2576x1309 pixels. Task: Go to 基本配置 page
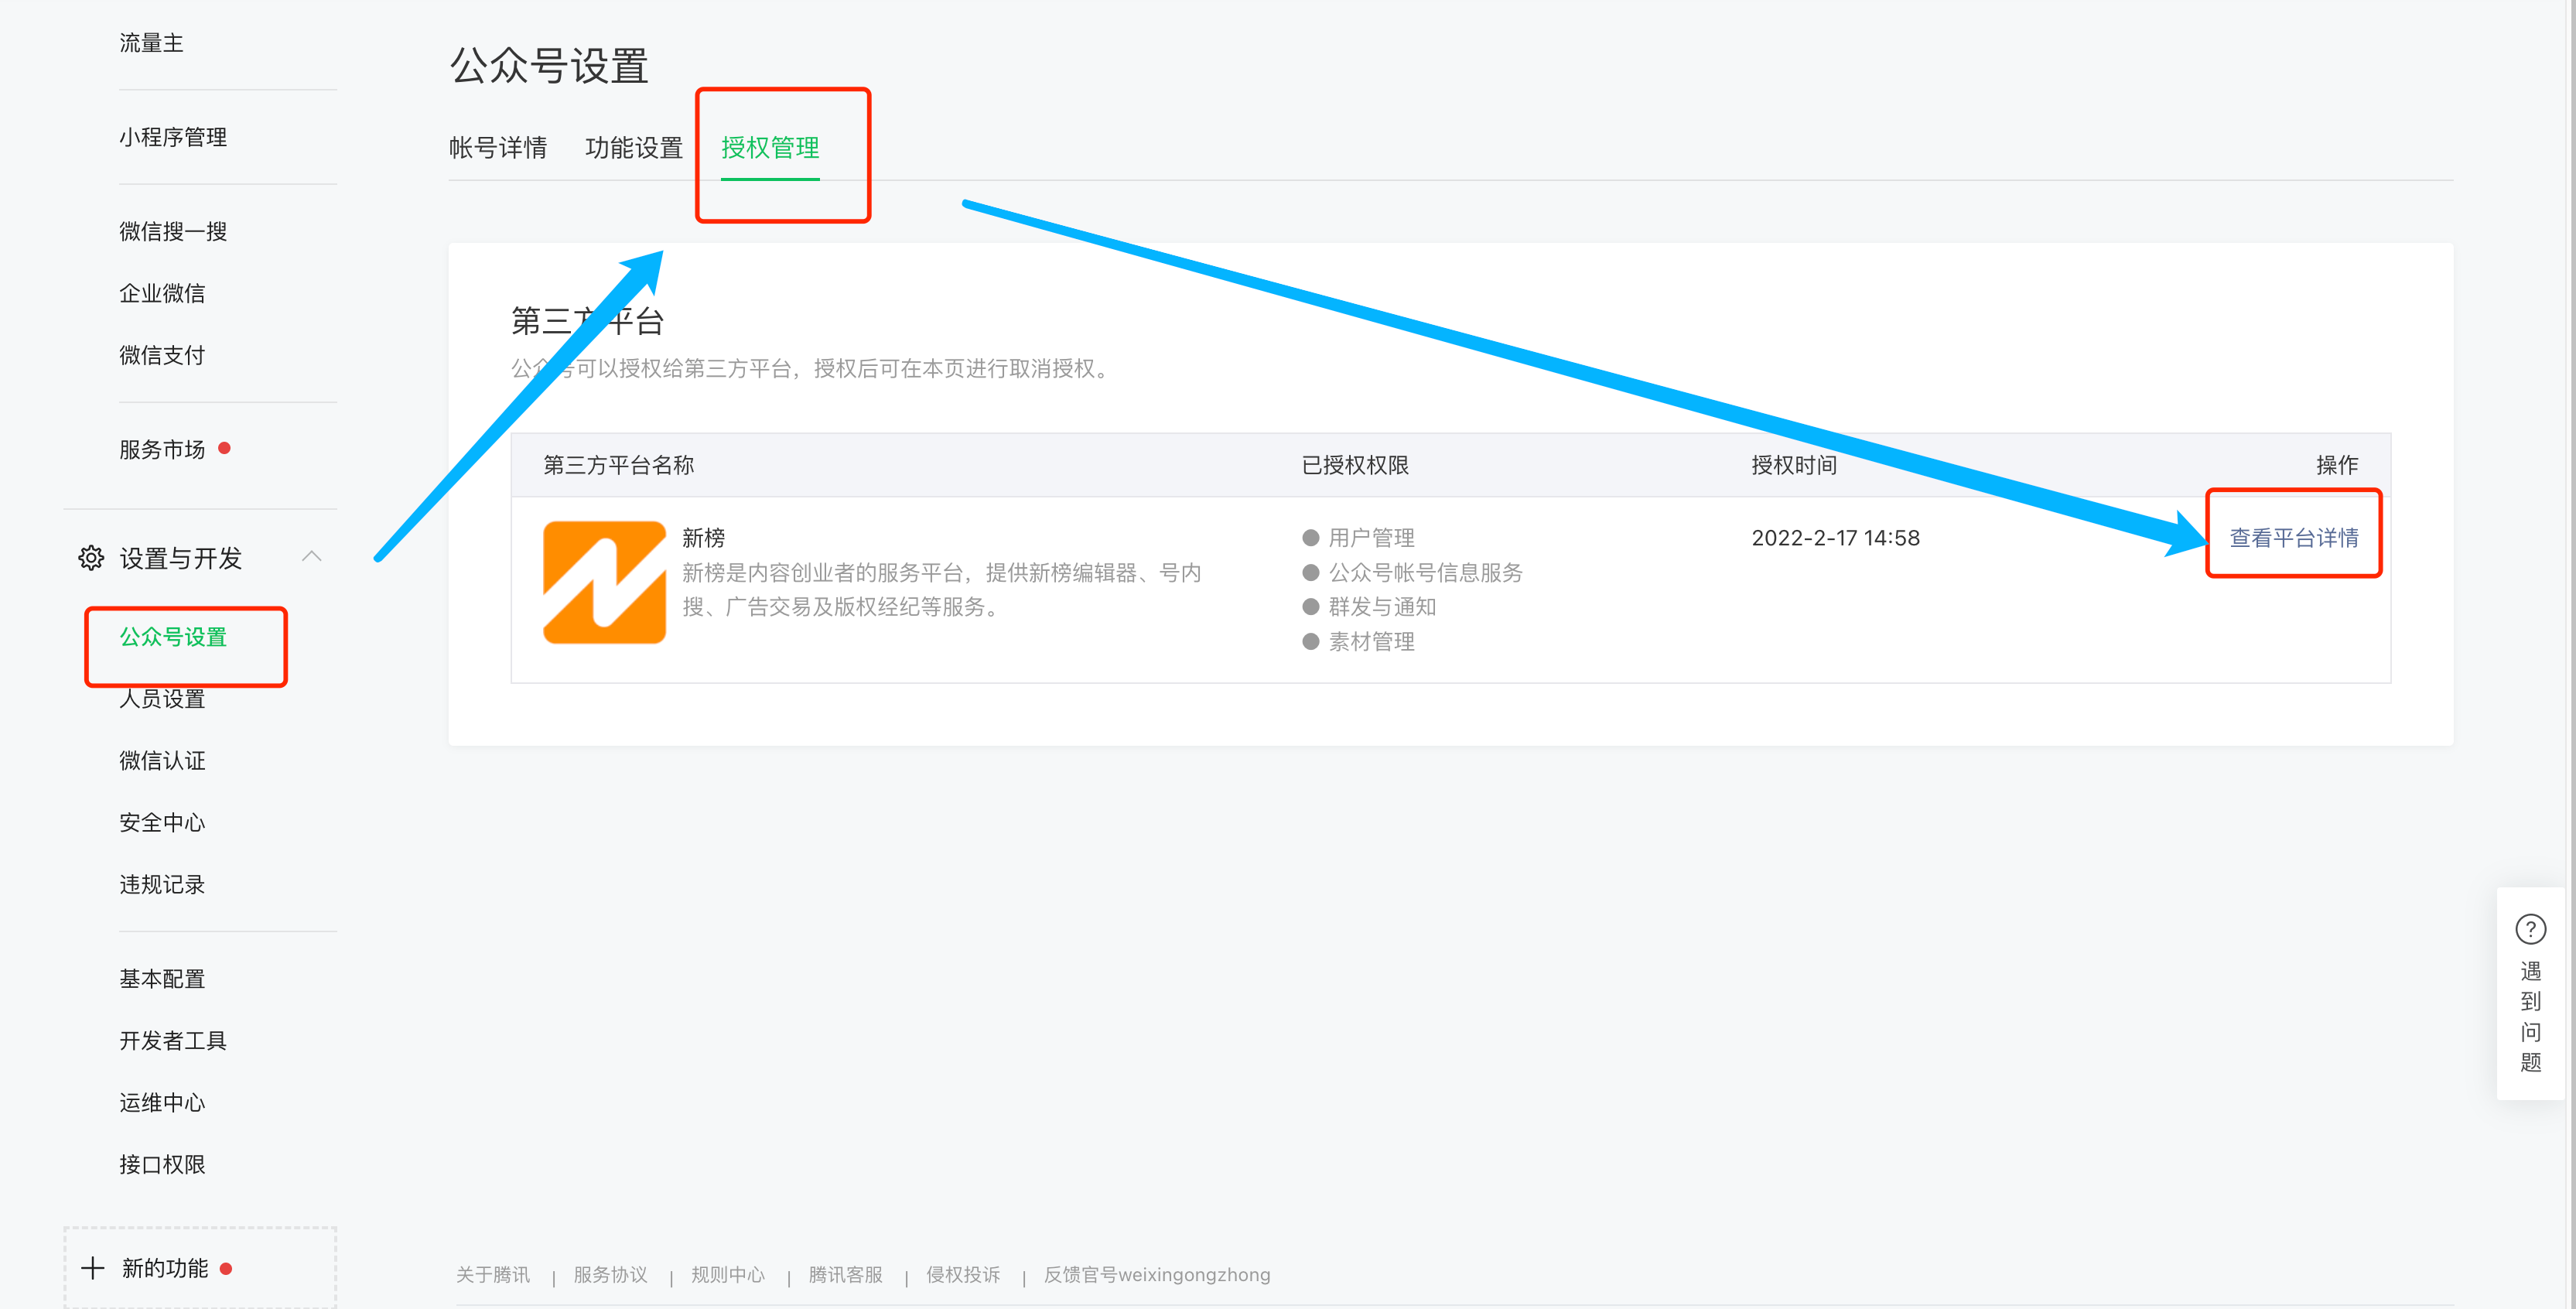point(162,979)
